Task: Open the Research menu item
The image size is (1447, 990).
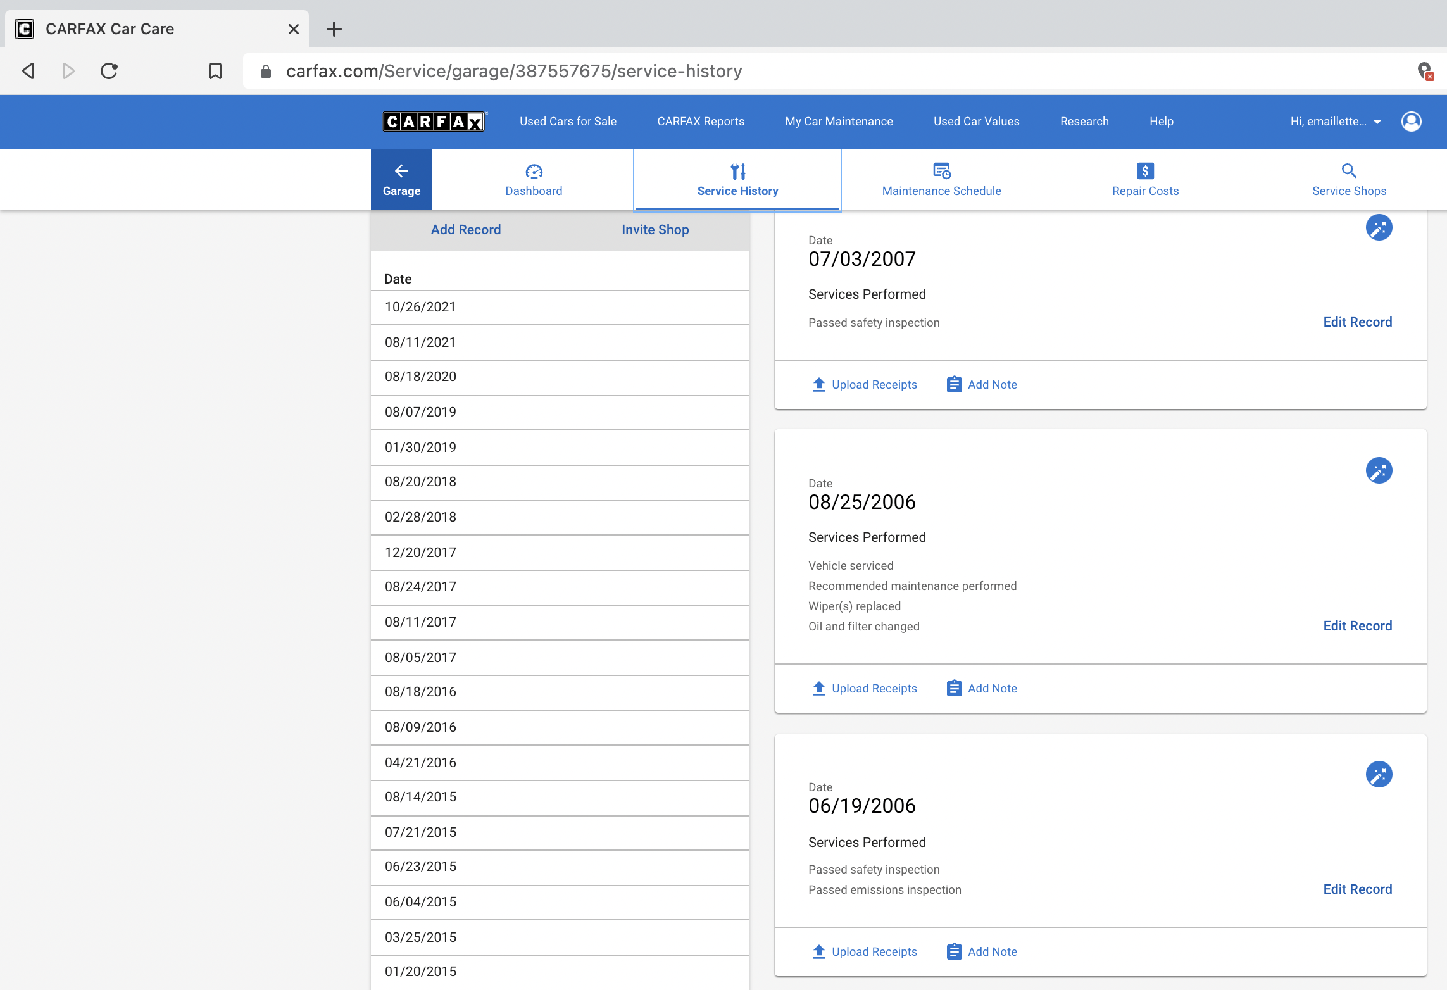Action: pos(1084,122)
